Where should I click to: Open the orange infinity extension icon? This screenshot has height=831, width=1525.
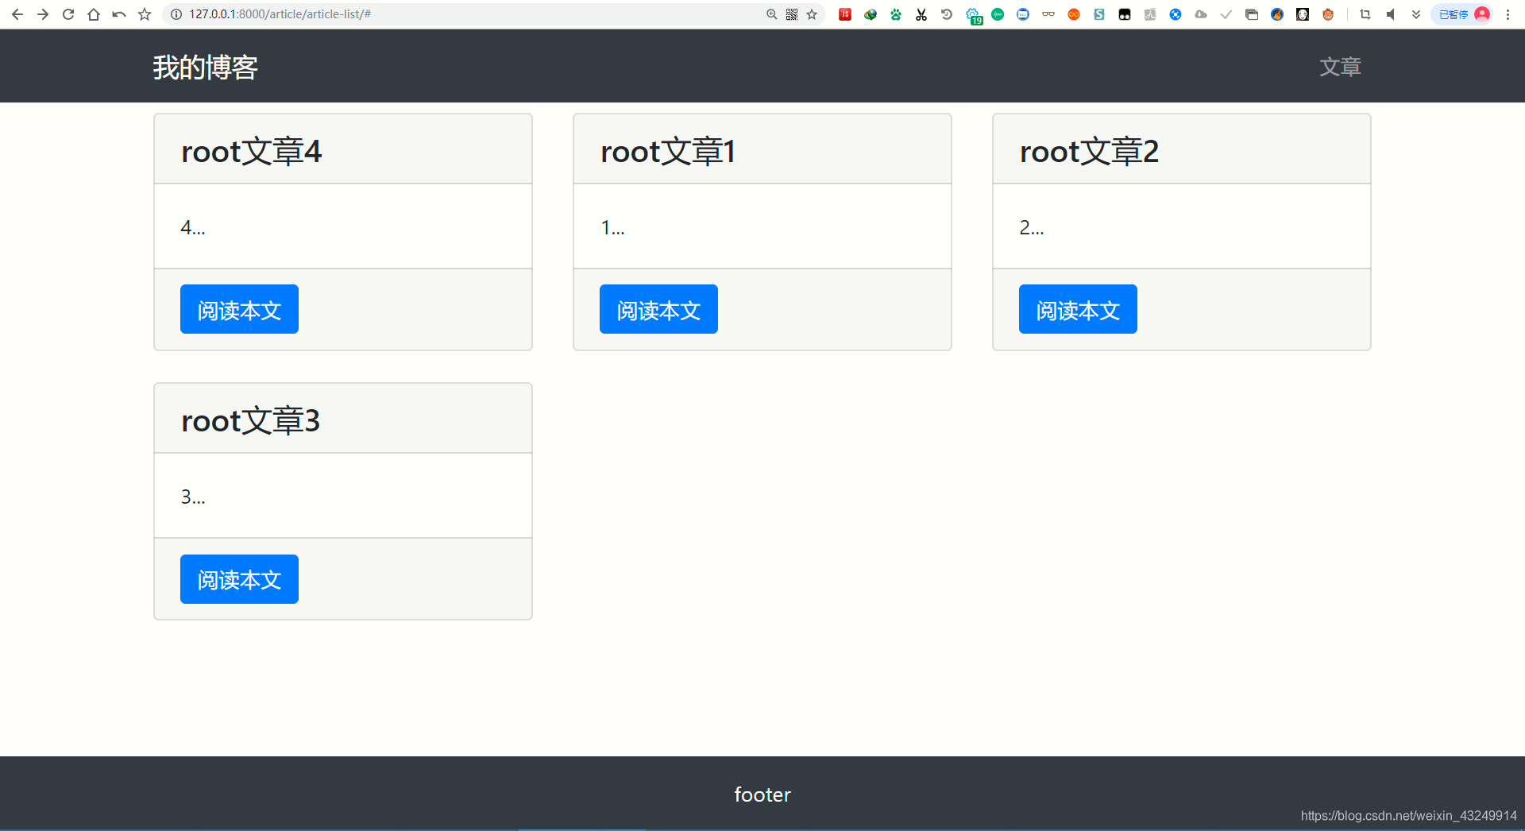coord(1074,14)
